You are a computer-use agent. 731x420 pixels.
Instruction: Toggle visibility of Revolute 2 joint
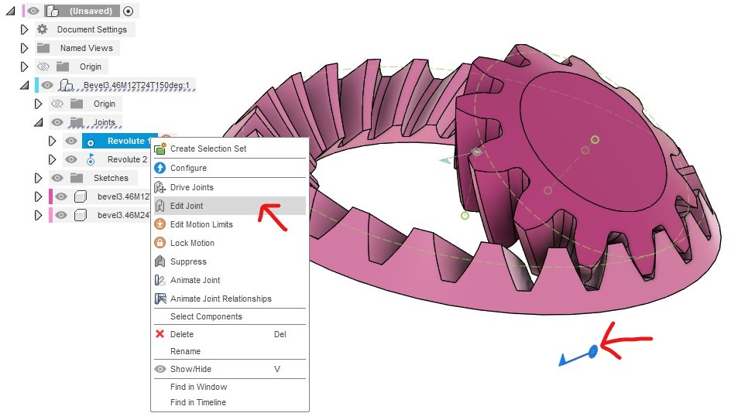[71, 159]
